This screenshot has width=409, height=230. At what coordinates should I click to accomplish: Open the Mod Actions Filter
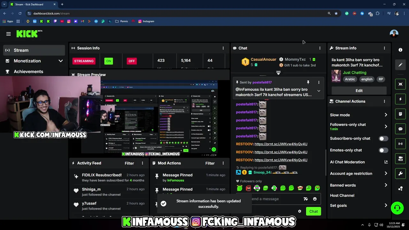pyautogui.click(x=210, y=163)
